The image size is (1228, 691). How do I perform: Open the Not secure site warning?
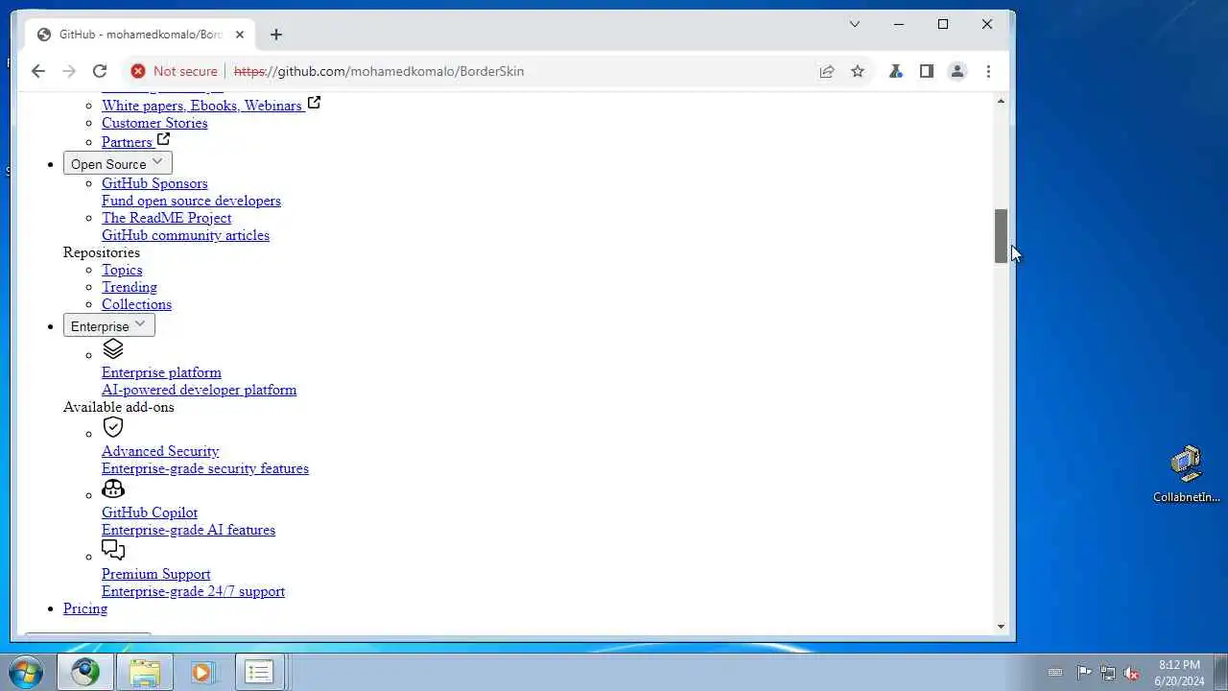tap(174, 71)
